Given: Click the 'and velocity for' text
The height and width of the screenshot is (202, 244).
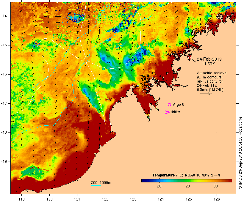Looking at the screenshot, I should tap(210, 81).
